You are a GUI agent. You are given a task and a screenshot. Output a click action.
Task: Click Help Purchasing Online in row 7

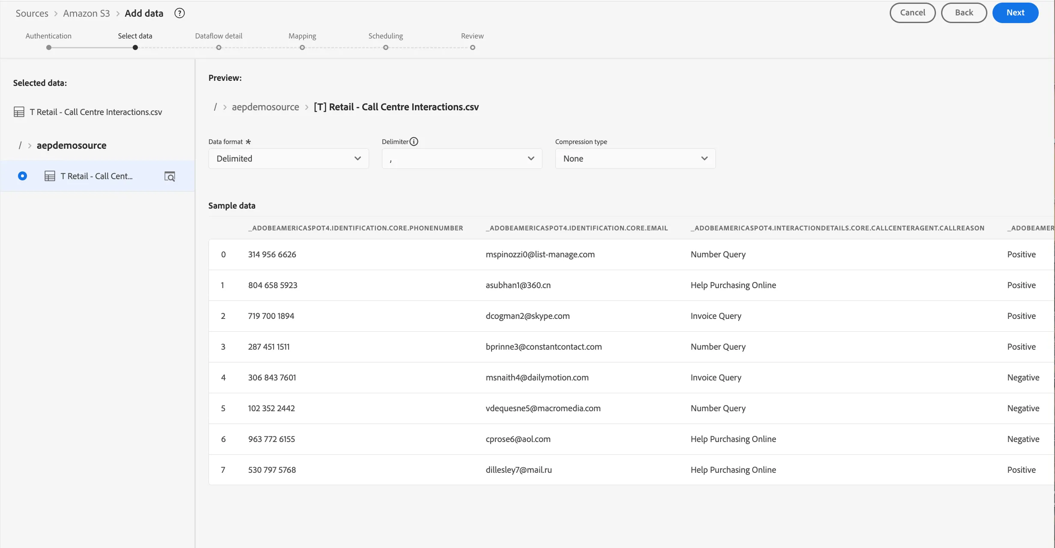[x=733, y=470]
